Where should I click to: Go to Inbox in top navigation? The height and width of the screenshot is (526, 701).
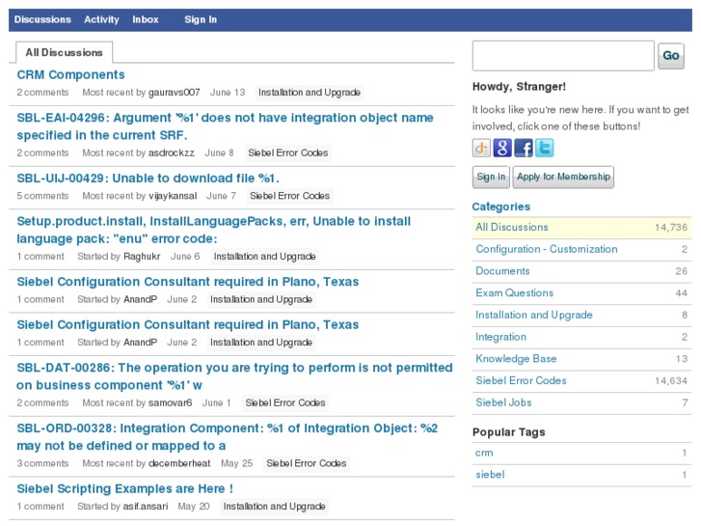[146, 19]
